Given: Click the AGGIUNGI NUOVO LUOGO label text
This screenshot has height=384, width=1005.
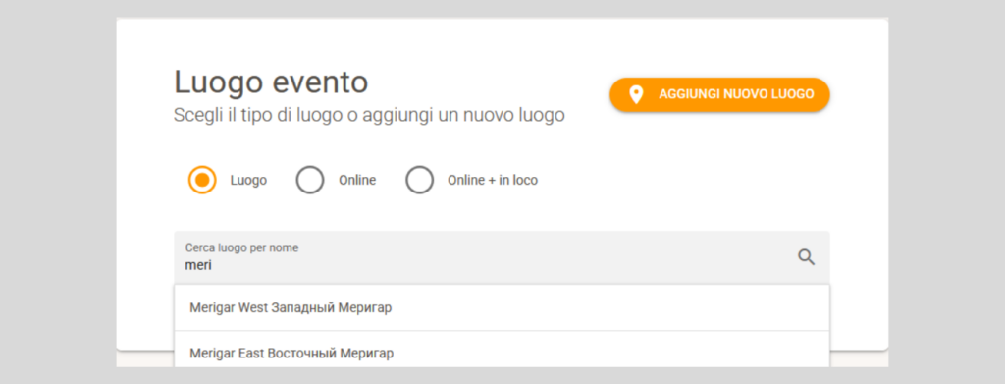Looking at the screenshot, I should click(736, 95).
